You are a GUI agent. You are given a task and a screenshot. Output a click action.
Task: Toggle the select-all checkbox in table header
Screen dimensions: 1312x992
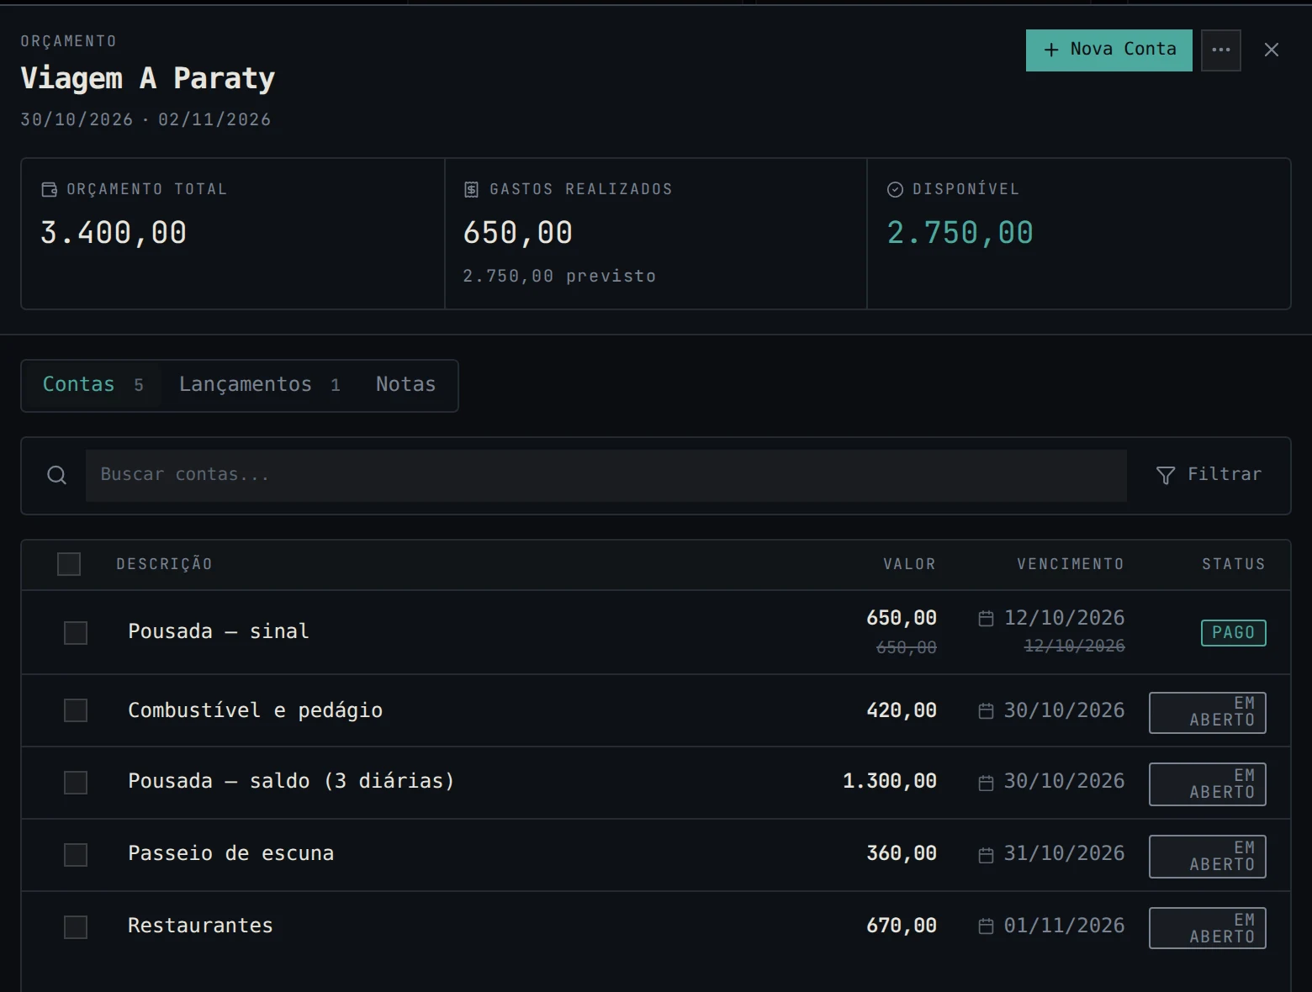[x=69, y=564]
